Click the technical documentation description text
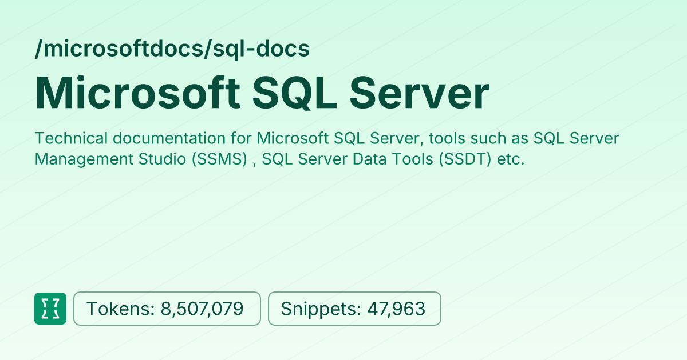Screen dimensions: 687x360 [326, 149]
